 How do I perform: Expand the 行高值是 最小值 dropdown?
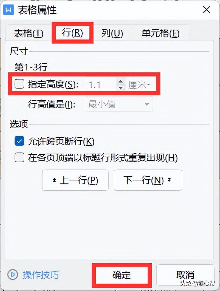click(x=119, y=104)
